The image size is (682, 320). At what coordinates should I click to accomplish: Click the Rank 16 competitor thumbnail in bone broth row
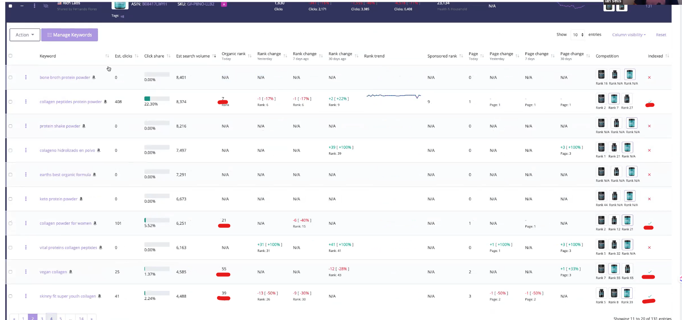pos(601,74)
